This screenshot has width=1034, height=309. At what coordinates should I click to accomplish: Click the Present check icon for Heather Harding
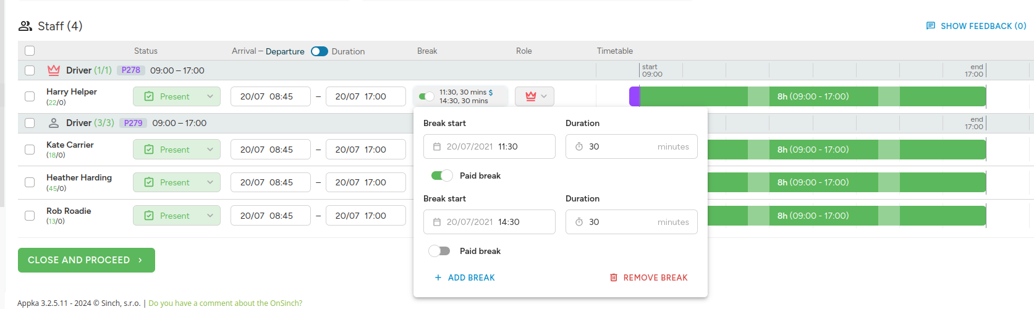(x=149, y=182)
